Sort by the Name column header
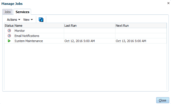The width and height of the screenshot is (171, 104). coord(39,26)
